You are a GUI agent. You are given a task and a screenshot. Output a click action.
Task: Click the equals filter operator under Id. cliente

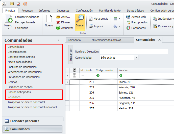pyautogui.click(x=83, y=76)
